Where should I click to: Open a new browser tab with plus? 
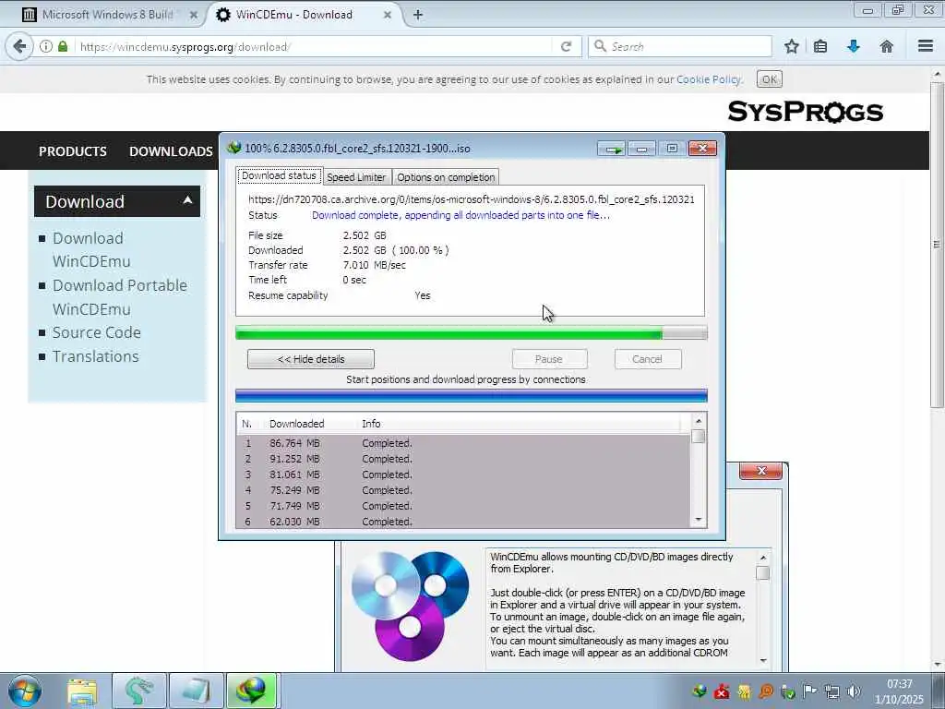tap(418, 15)
